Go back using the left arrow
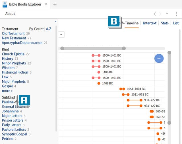The height and width of the screenshot is (144, 182). point(154,14)
